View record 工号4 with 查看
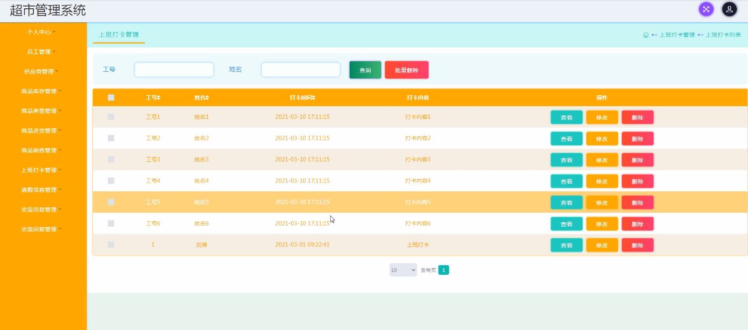This screenshot has width=748, height=330. (x=567, y=181)
